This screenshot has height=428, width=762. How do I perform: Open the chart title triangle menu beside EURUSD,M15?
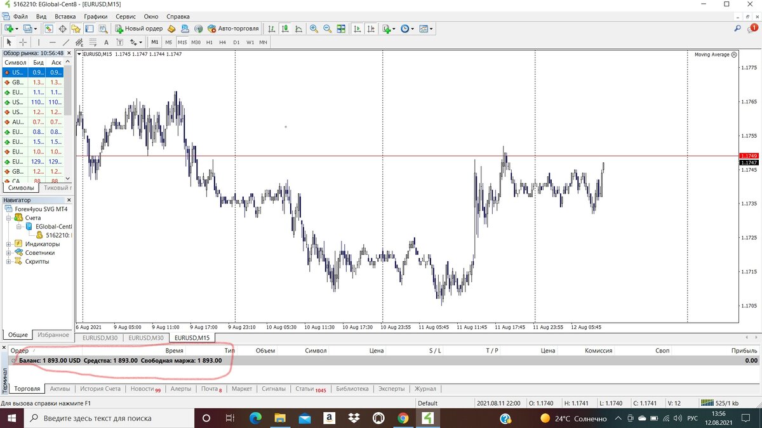[79, 55]
